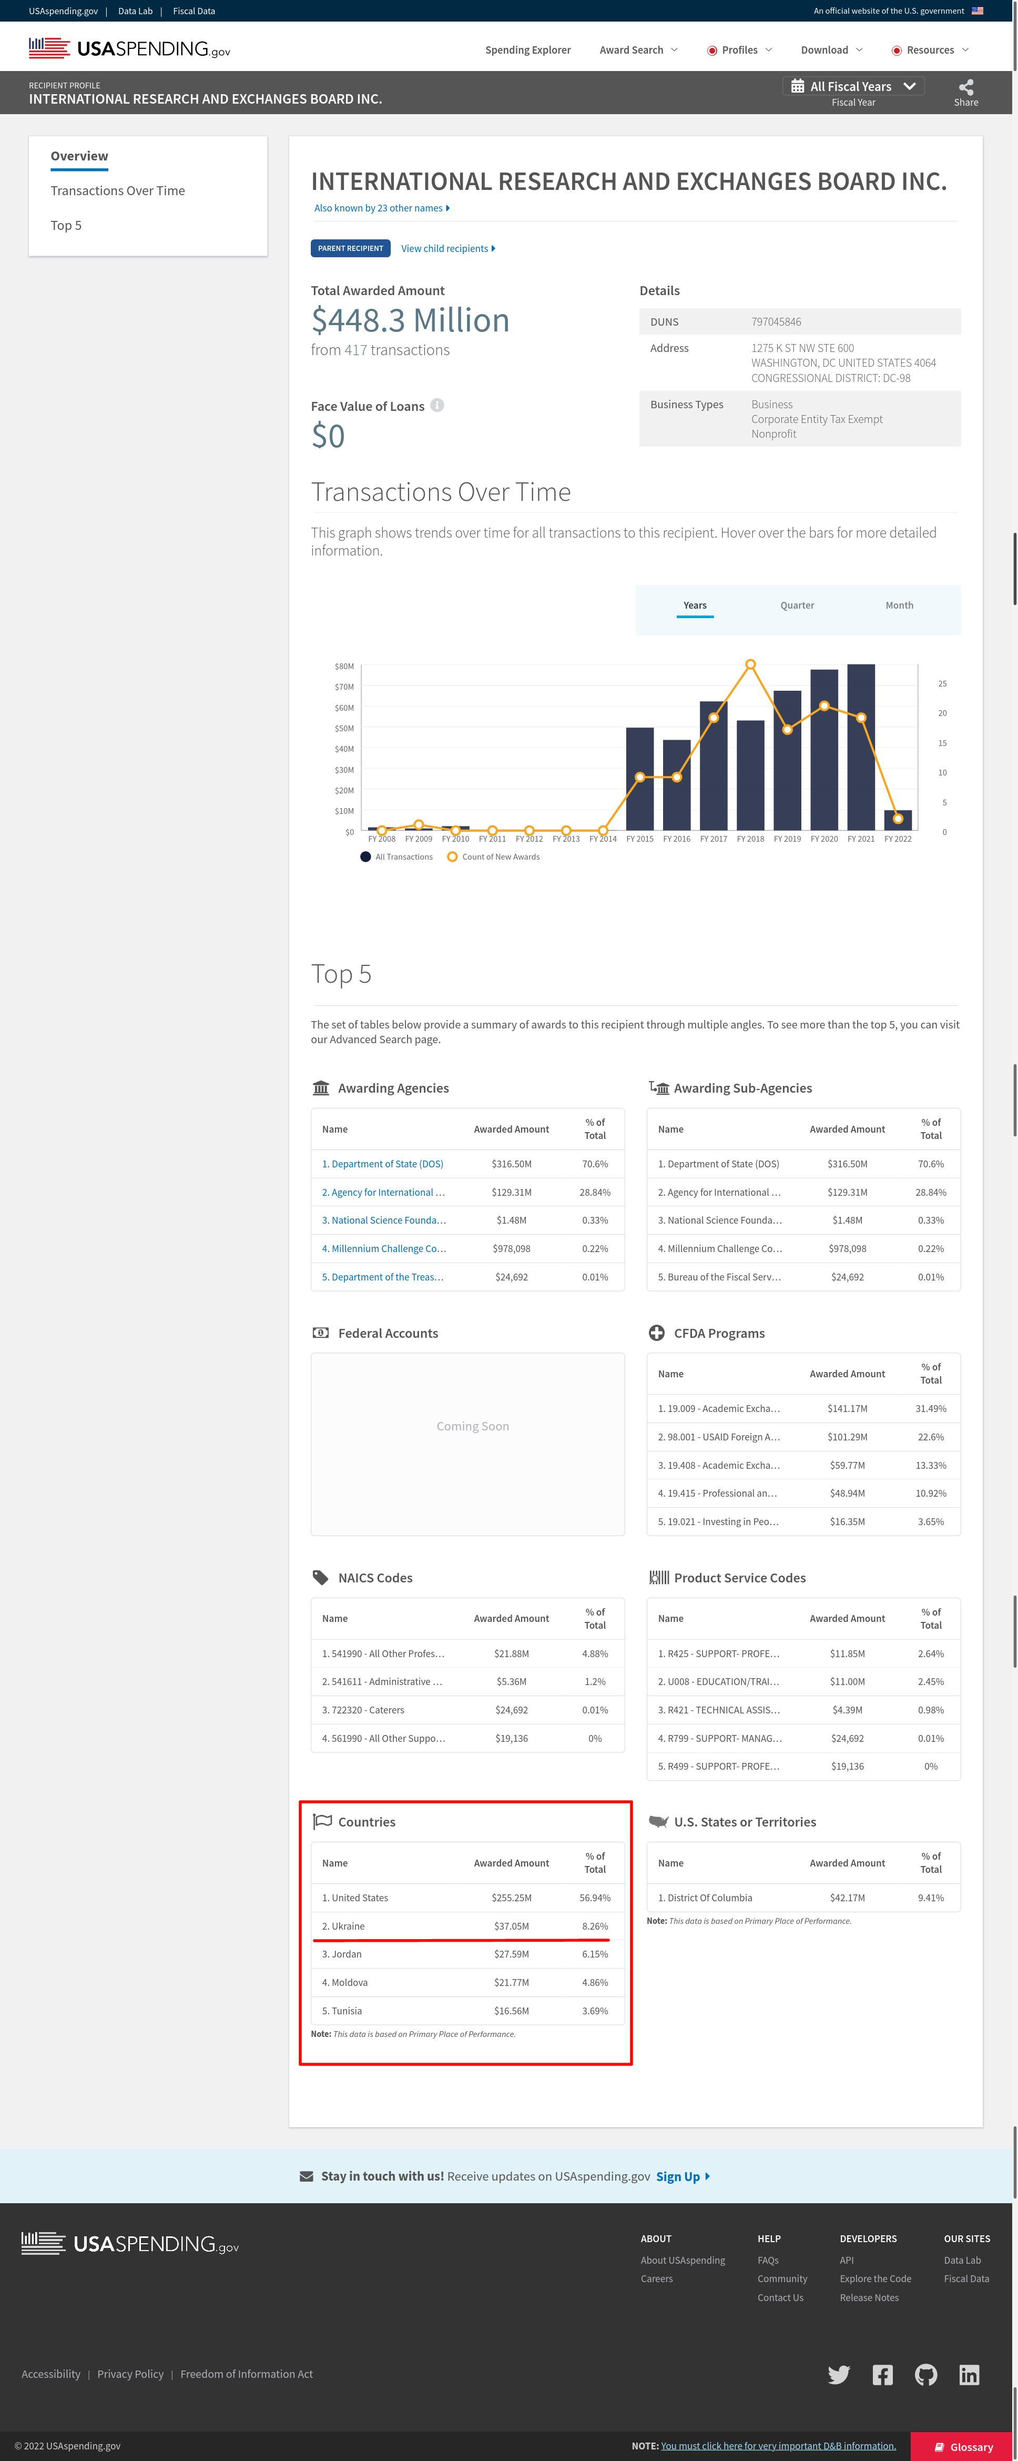The image size is (1018, 2461).
Task: Click the U.S. States map icon
Action: click(659, 1821)
